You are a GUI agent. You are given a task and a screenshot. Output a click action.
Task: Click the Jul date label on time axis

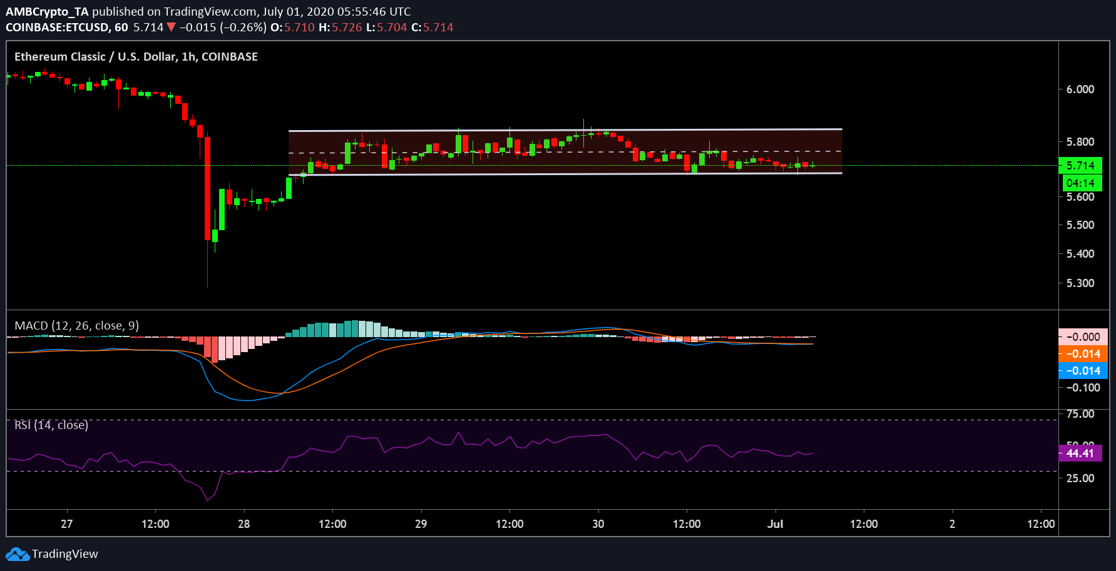(775, 524)
